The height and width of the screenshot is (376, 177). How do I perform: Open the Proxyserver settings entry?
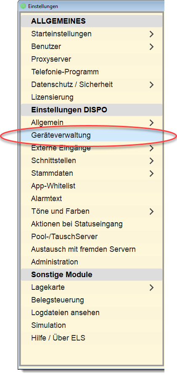[x=92, y=59]
